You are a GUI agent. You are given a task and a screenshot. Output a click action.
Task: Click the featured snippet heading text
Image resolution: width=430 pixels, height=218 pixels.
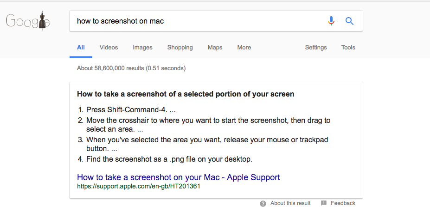pyautogui.click(x=186, y=94)
